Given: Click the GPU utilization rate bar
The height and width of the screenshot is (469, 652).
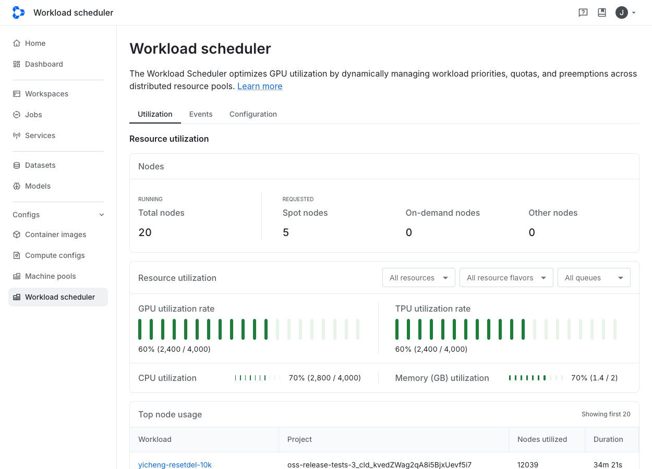Looking at the screenshot, I should [249, 329].
